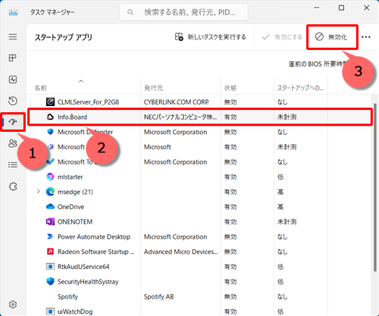
Task: Click the CLMLServer_For_P2G8 app icon
Action: pyautogui.click(x=50, y=102)
